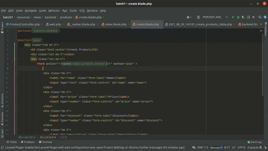Open the Navigate menu
Image resolution: width=268 pixels, height=151 pixels.
click(31, 10)
